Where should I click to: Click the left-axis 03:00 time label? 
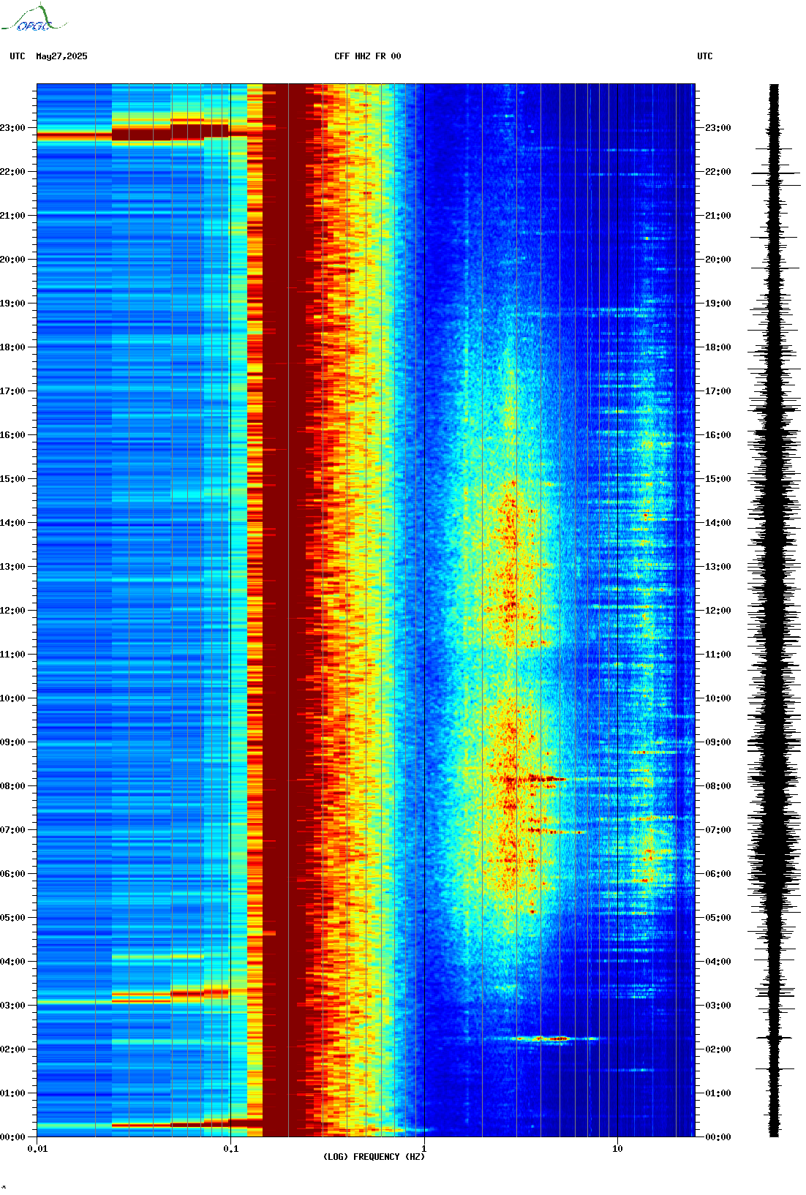point(12,1006)
